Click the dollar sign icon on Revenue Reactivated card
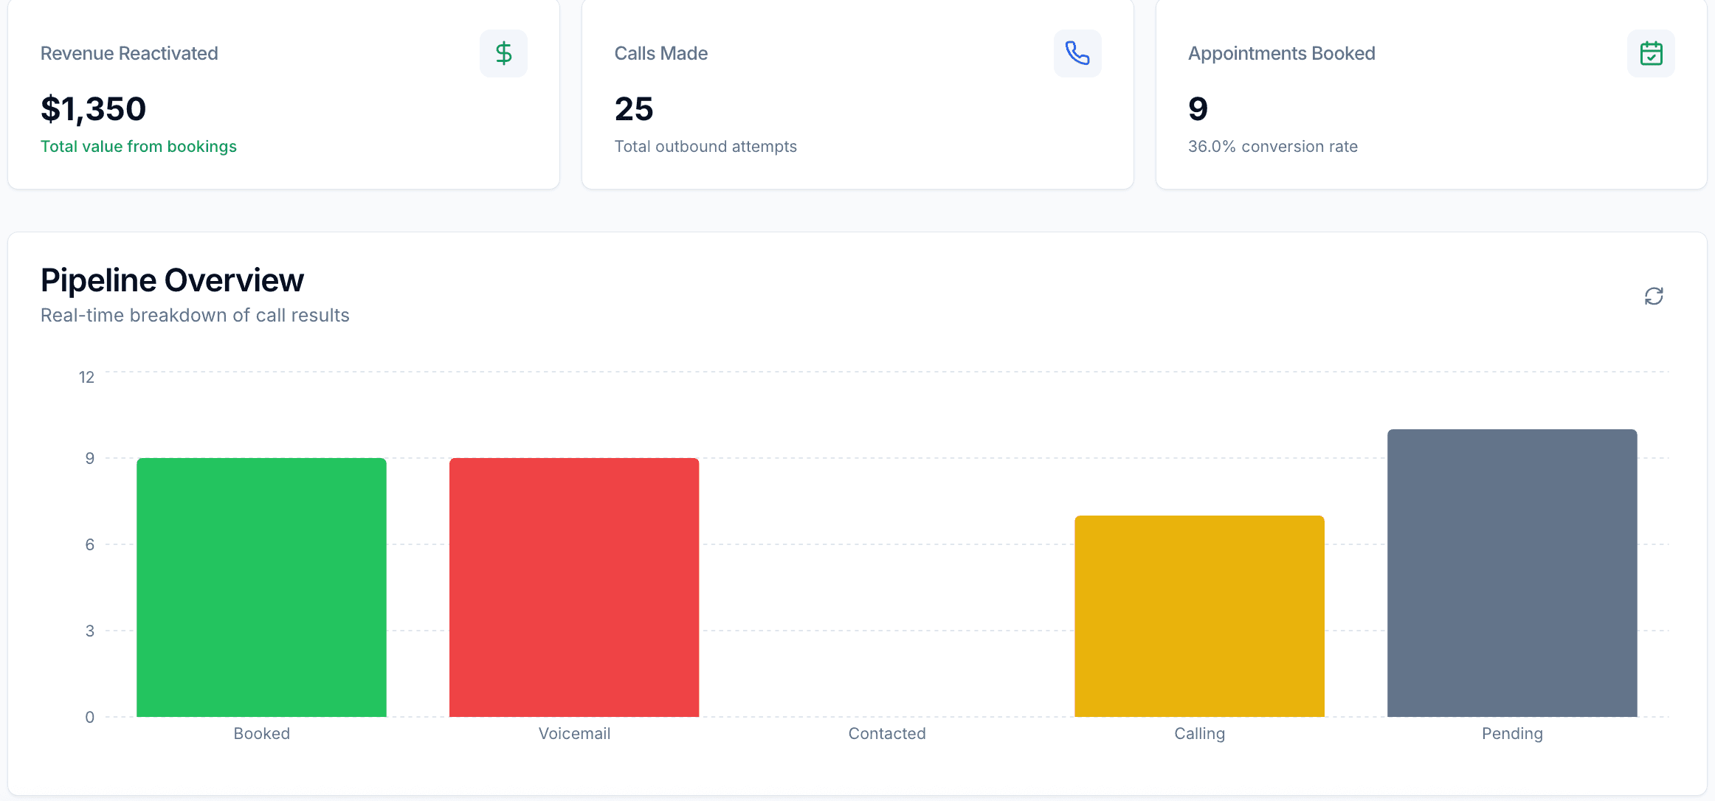This screenshot has height=801, width=1715. point(503,53)
